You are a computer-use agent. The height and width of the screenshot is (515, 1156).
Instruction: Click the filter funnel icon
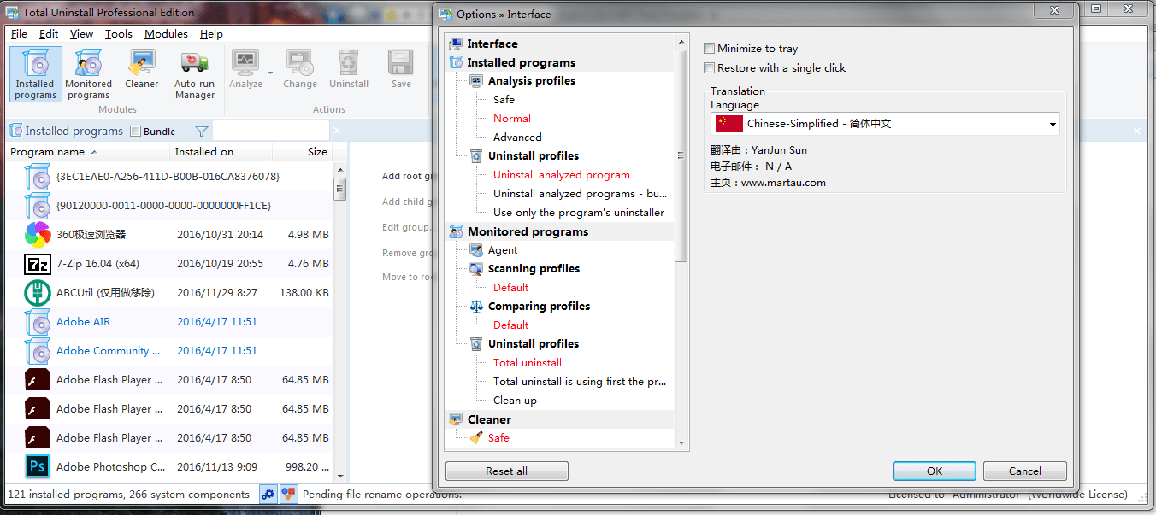[201, 132]
